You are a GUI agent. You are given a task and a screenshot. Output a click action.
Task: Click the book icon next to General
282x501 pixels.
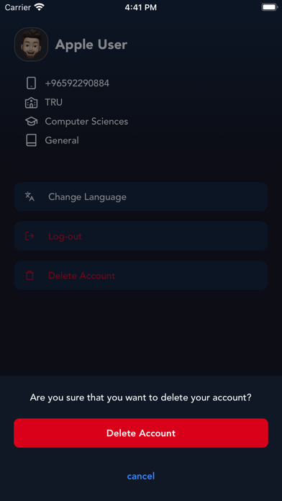(x=31, y=140)
